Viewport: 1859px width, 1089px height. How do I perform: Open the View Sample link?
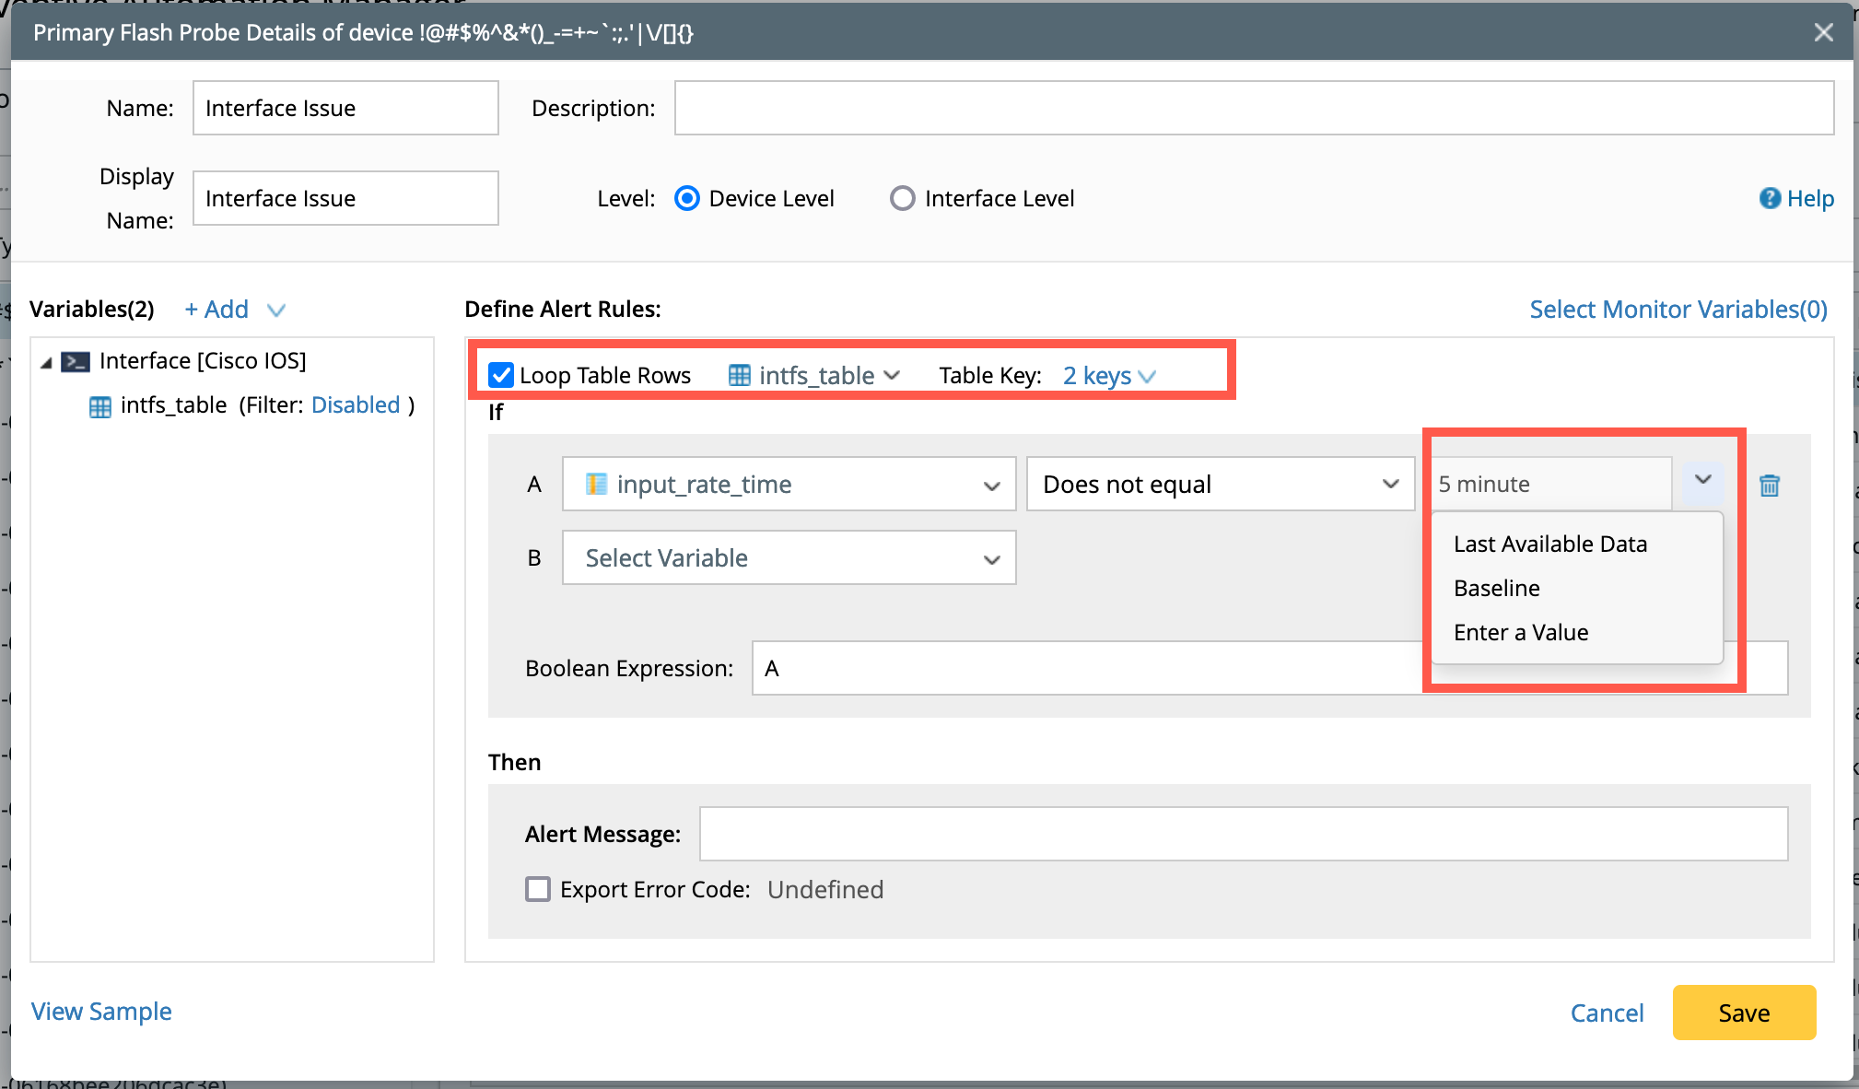click(x=101, y=1012)
